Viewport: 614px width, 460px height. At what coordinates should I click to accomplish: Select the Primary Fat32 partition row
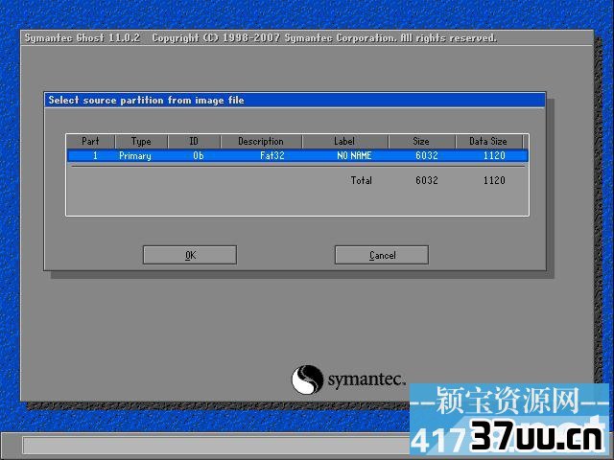tap(297, 155)
